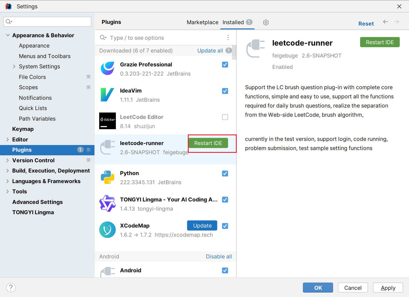Click the LeetCode Editor plugin icon

[x=108, y=121]
